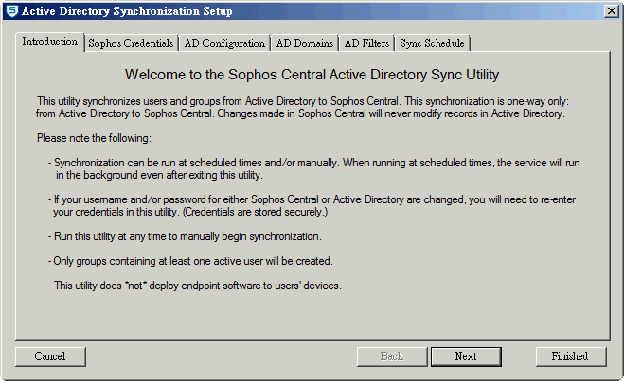Click the 'Only groups containing at least one active user' line
This screenshot has height=381, width=624.
coord(190,262)
